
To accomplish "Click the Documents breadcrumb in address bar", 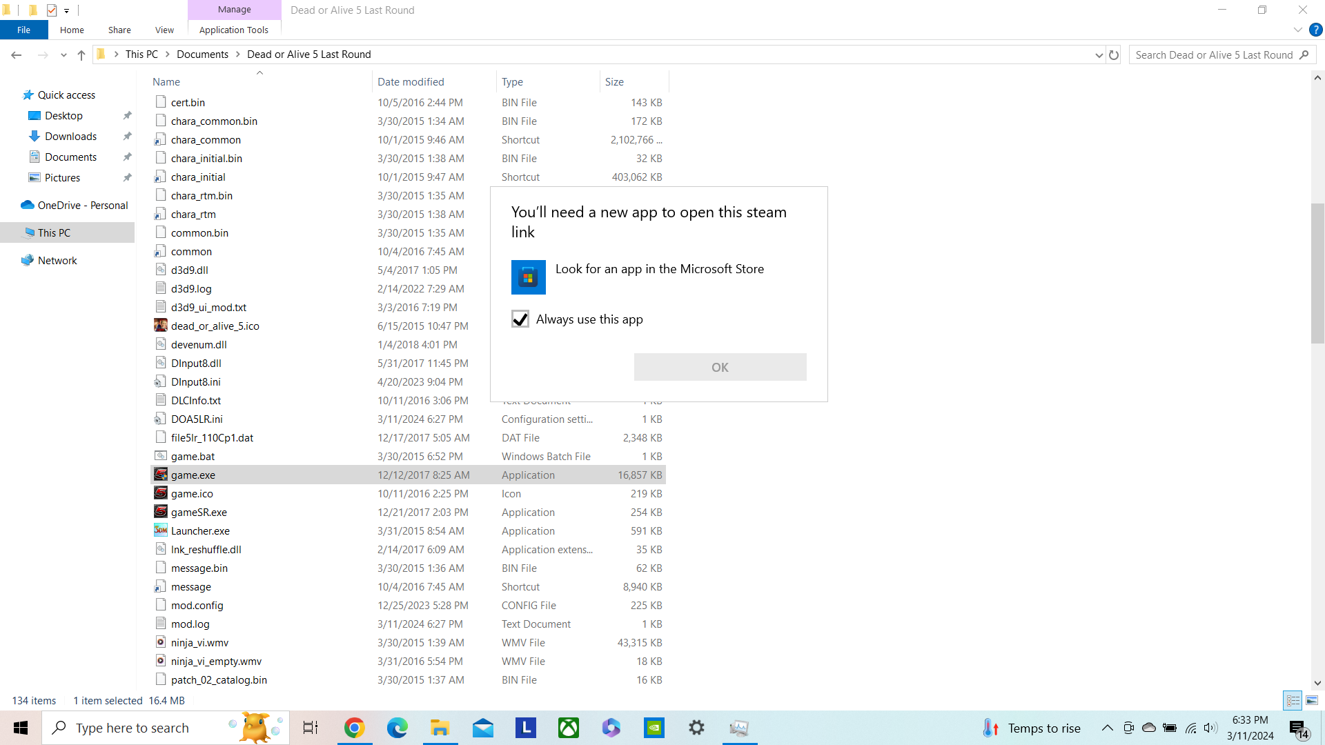I will click(202, 54).
